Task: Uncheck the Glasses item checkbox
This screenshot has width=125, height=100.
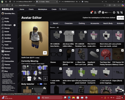Action: coord(60,50)
